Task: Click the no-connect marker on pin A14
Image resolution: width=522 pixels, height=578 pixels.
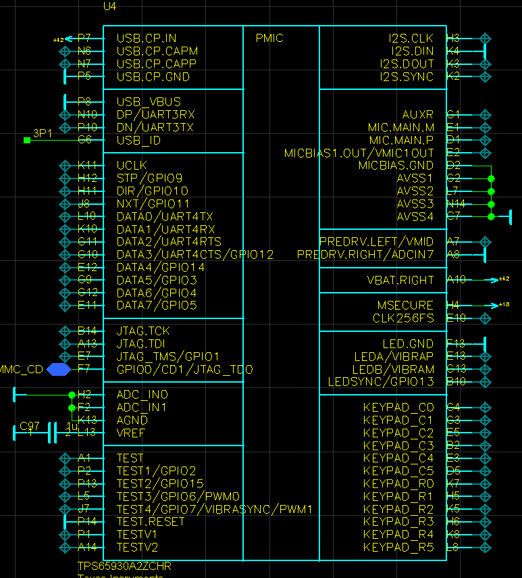Action: point(65,548)
